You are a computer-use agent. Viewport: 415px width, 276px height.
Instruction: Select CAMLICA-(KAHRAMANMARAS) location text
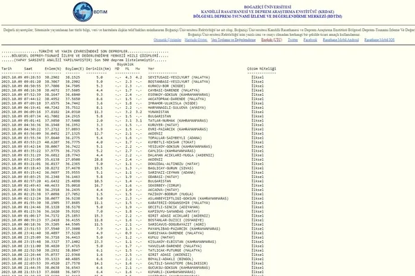[172, 151]
